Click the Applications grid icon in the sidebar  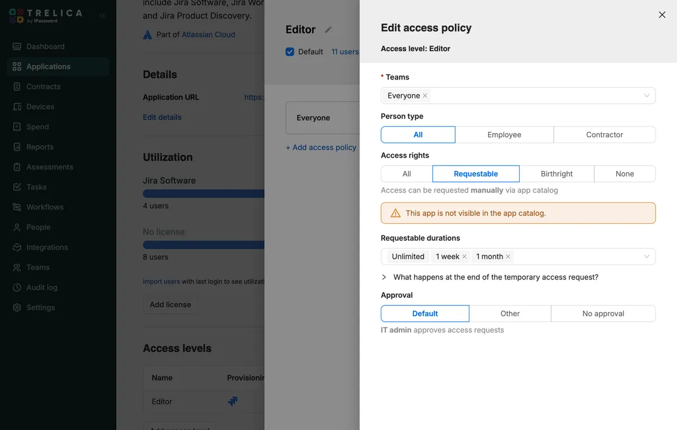point(17,67)
